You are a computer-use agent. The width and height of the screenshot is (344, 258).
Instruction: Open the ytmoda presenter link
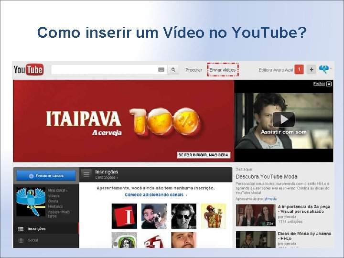tap(270, 199)
